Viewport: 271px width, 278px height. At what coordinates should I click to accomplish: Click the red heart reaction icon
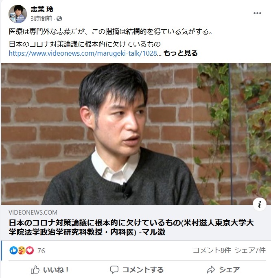(x=30, y=250)
